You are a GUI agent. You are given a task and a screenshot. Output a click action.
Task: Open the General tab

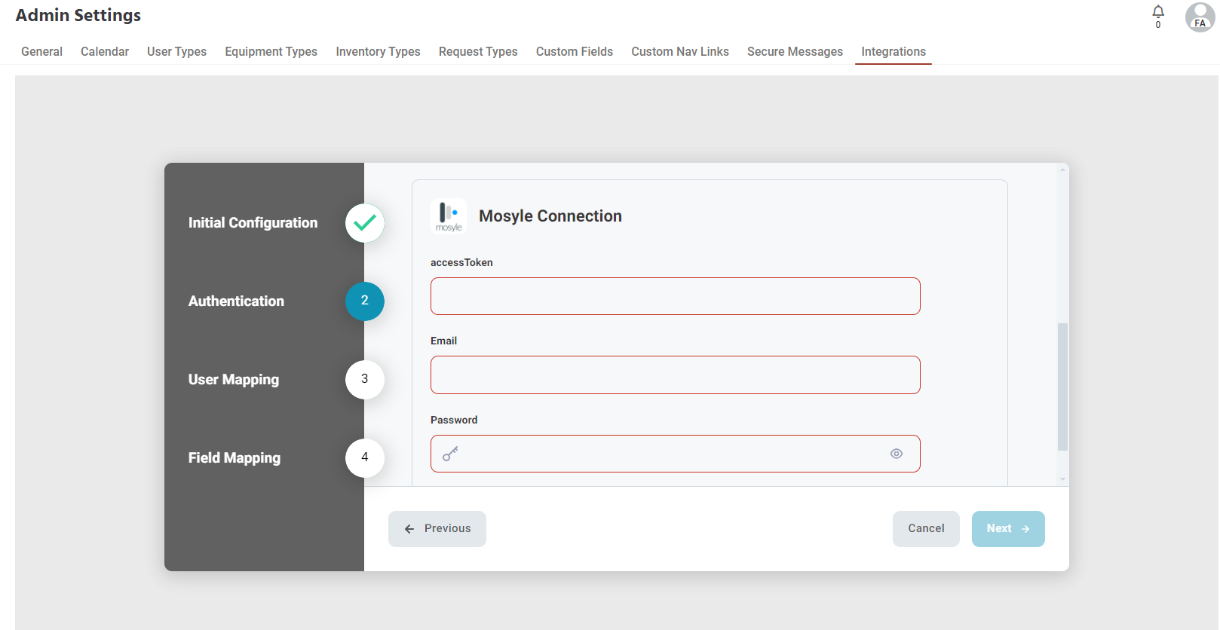41,51
